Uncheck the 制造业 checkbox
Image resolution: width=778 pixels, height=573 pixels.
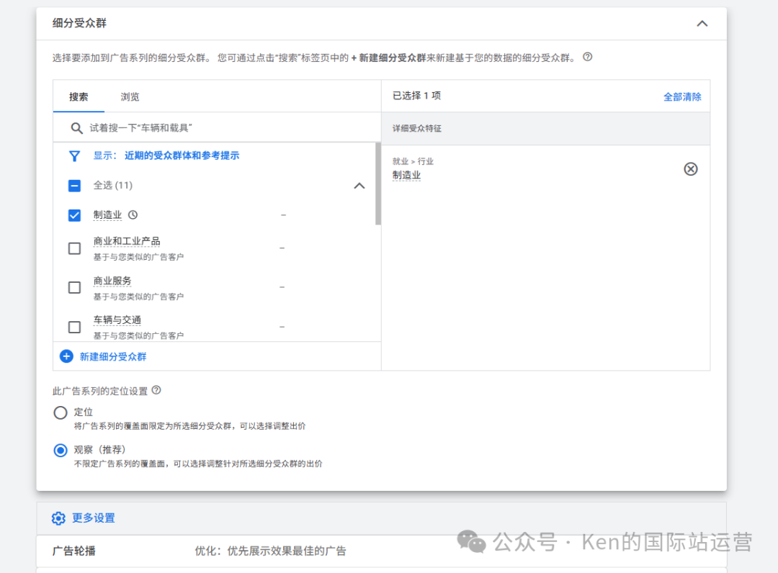pyautogui.click(x=74, y=215)
